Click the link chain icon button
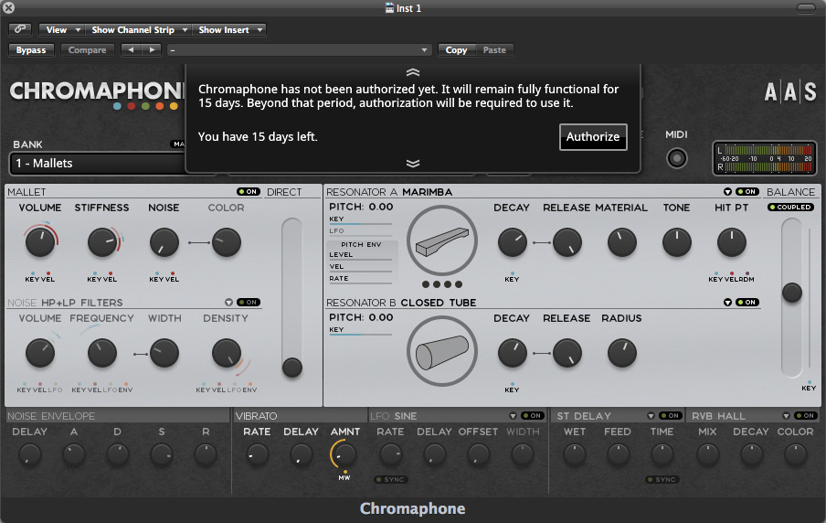 [x=20, y=29]
